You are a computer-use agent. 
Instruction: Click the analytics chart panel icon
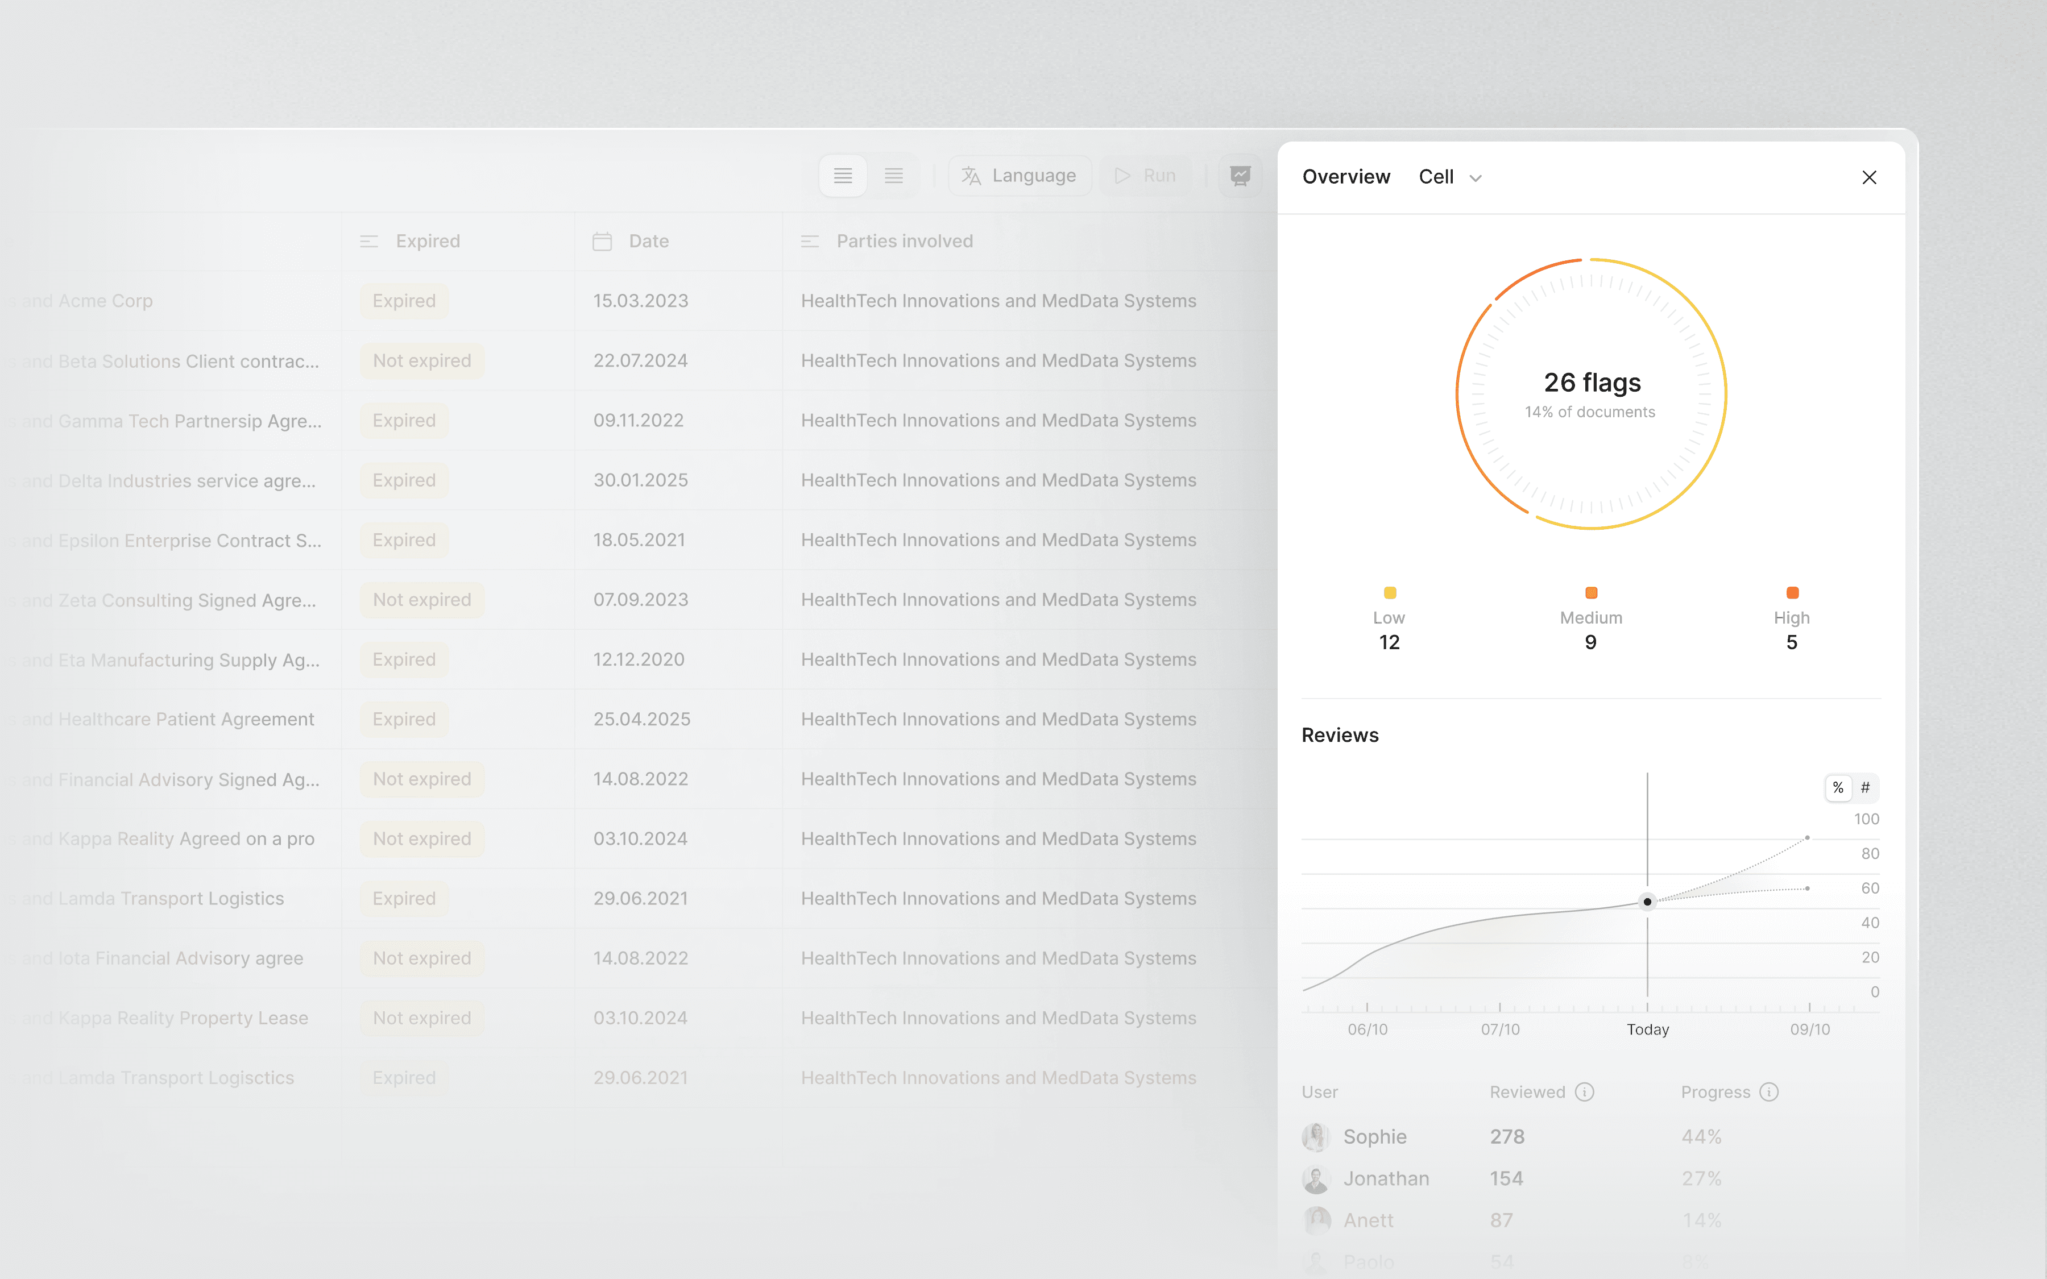tap(1240, 176)
